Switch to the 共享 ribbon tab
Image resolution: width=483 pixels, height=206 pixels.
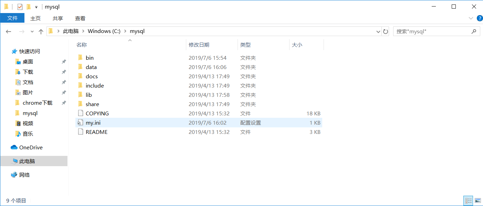[58, 18]
